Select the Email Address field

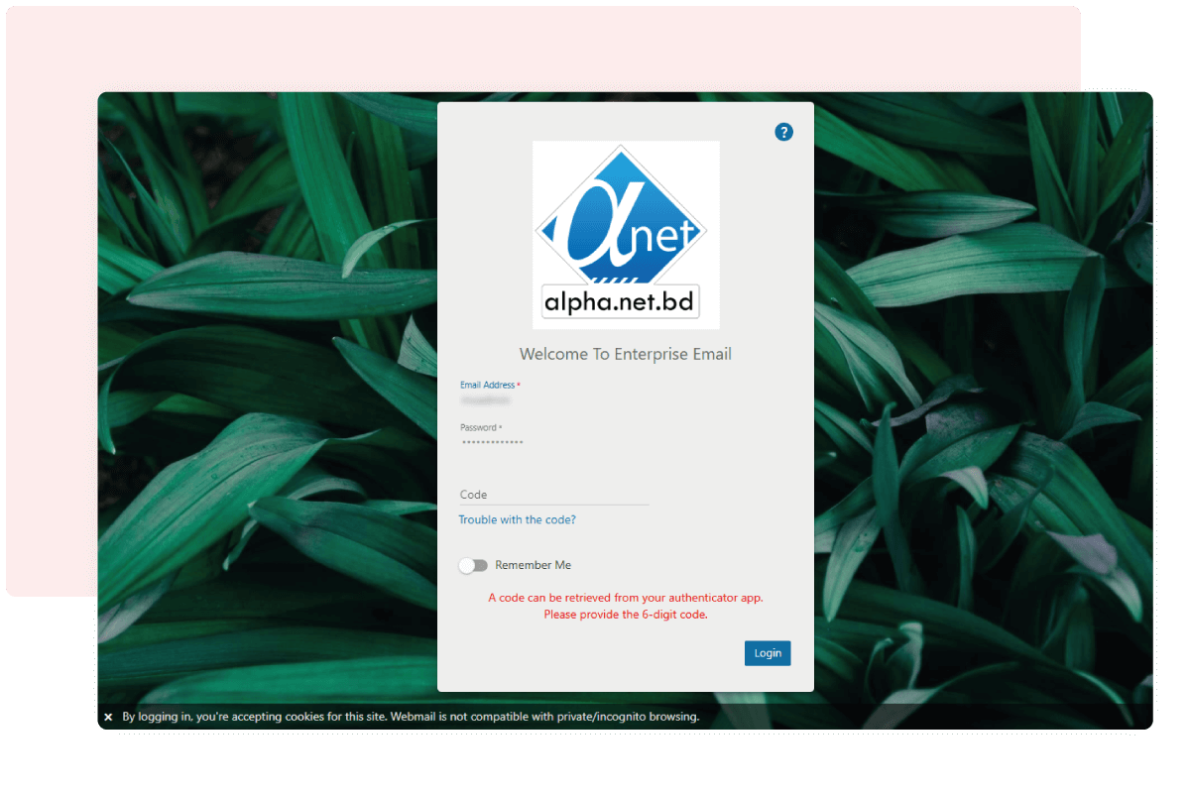pyautogui.click(x=553, y=400)
